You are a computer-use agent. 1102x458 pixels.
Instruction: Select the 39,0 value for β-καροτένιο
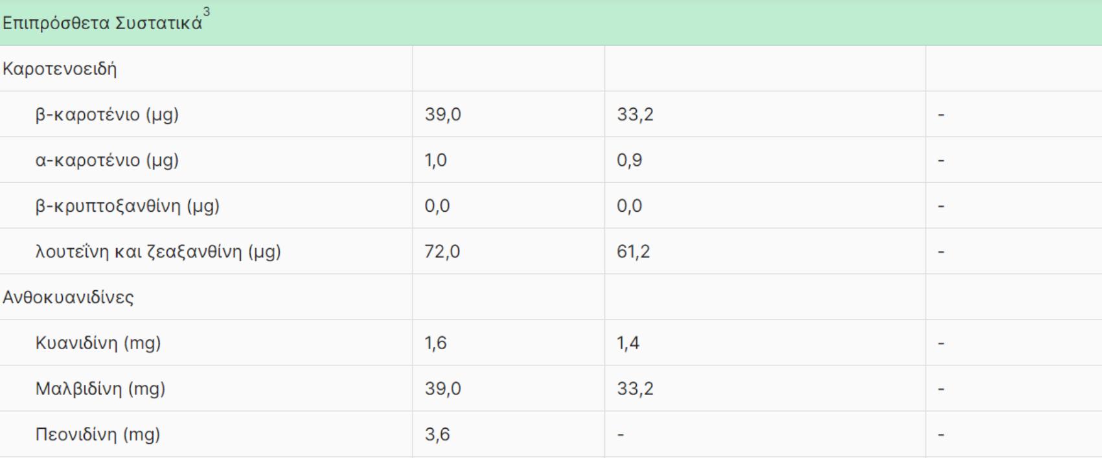coord(442,115)
